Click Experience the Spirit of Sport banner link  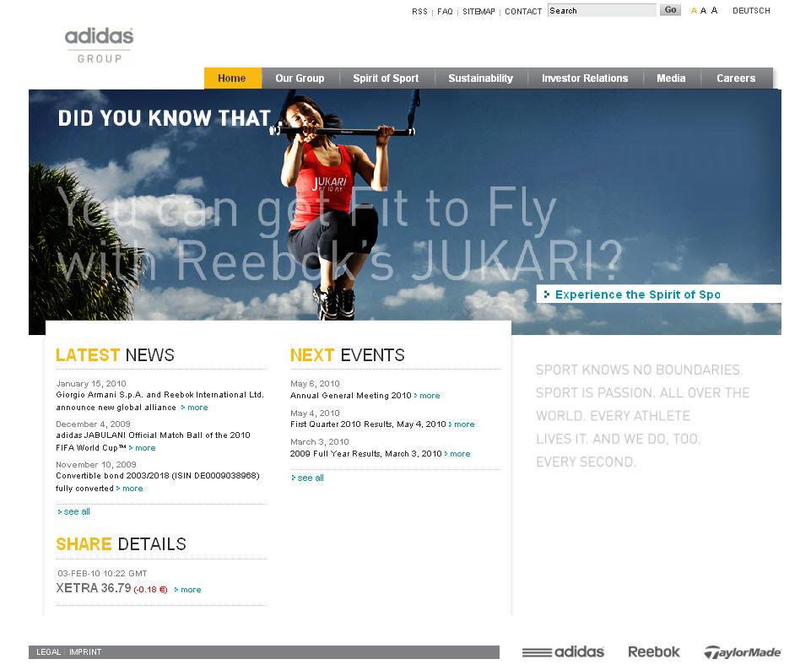point(658,294)
